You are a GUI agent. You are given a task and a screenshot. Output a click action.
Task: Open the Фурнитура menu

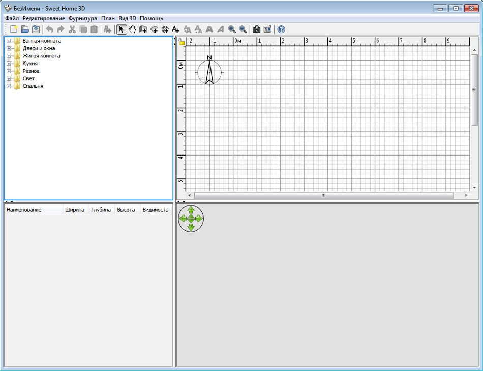[82, 18]
